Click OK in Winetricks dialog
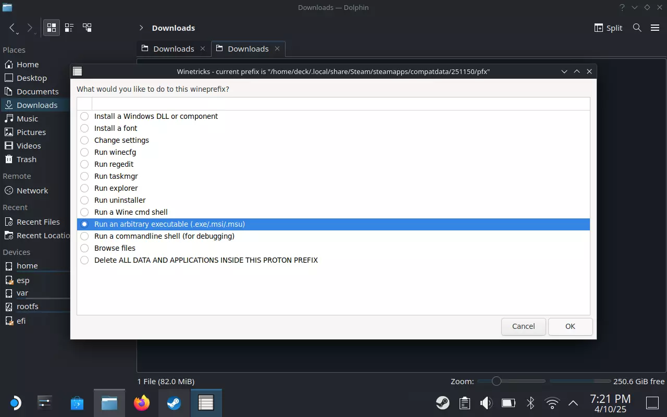 (x=571, y=326)
